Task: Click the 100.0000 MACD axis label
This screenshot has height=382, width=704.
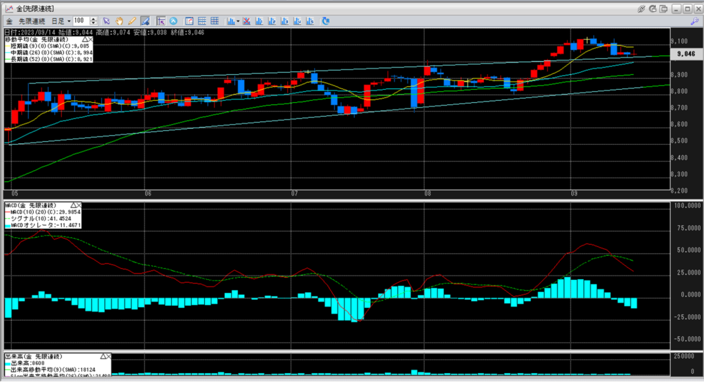Action: 687,206
